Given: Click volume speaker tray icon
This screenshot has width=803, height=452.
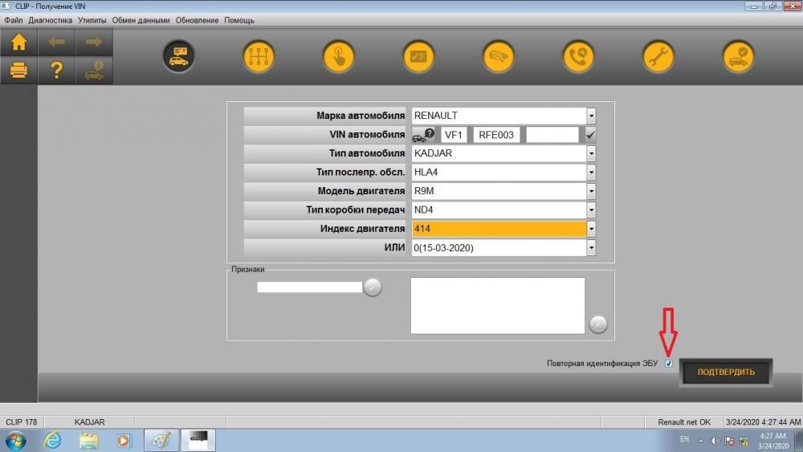Looking at the screenshot, I should pyautogui.click(x=715, y=441).
